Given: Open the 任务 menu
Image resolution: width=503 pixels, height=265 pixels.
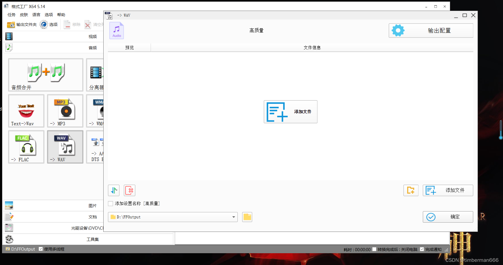Looking at the screenshot, I should 12,15.
